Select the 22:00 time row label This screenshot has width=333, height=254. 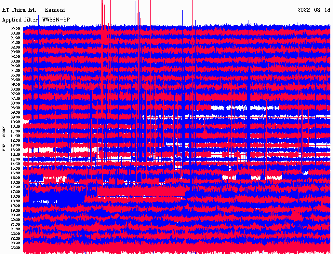(15, 234)
